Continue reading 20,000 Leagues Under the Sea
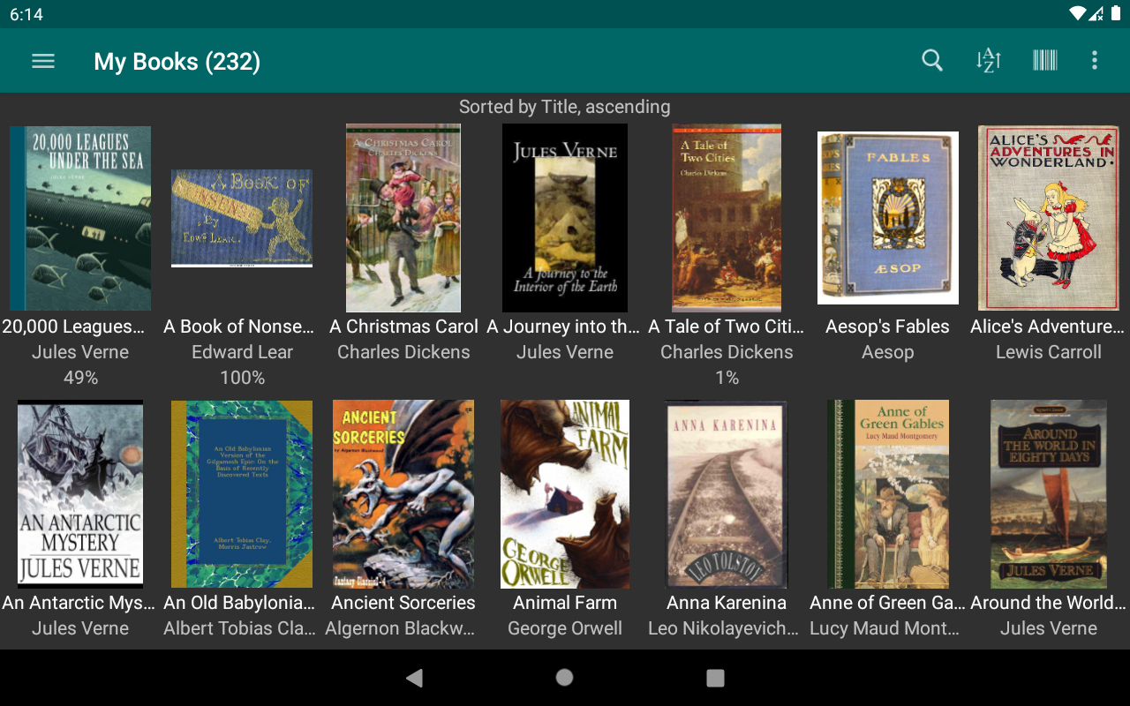 click(x=79, y=217)
